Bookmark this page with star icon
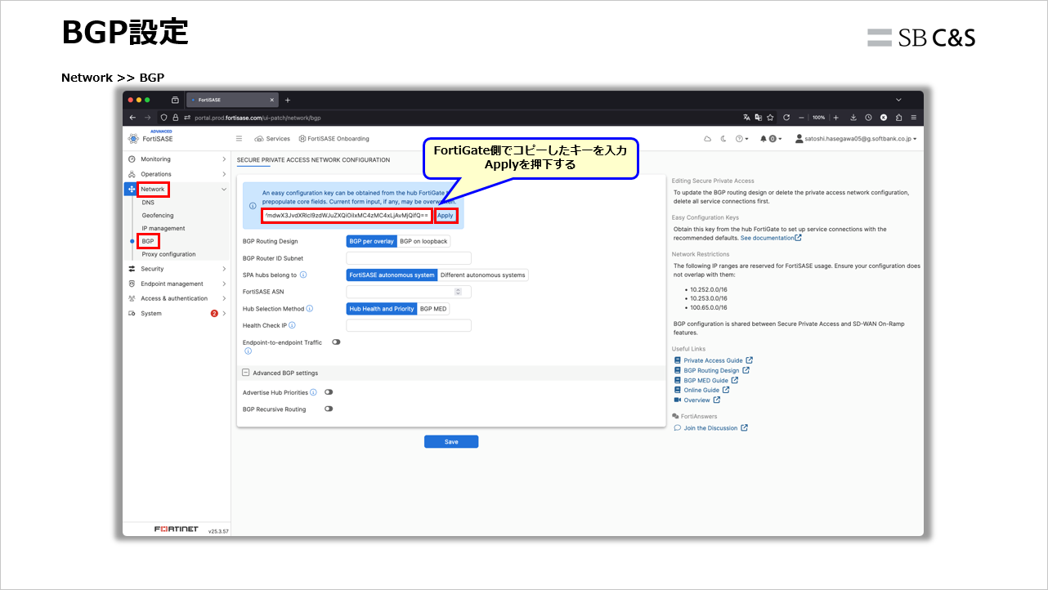 pyautogui.click(x=770, y=117)
